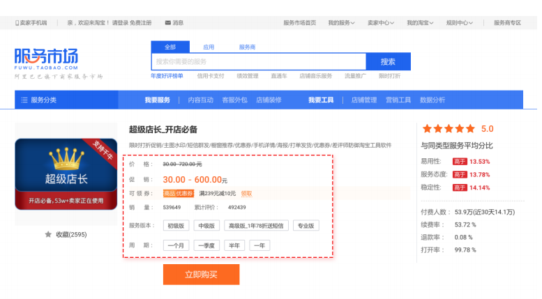Switch to the 全部 search tab
The width and height of the screenshot is (542, 299).
tap(170, 47)
